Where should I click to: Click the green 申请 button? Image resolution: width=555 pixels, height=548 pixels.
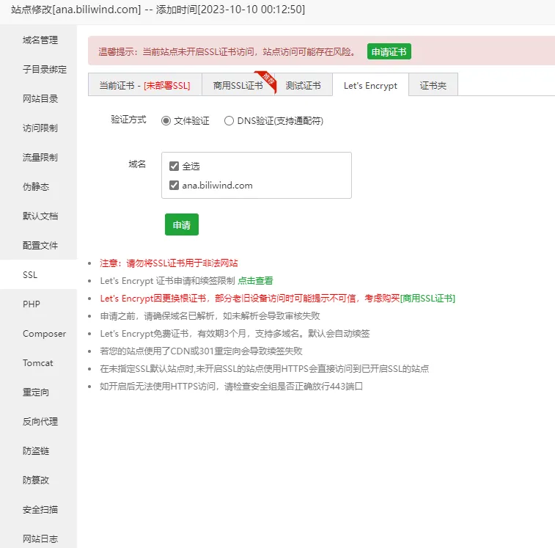[181, 224]
